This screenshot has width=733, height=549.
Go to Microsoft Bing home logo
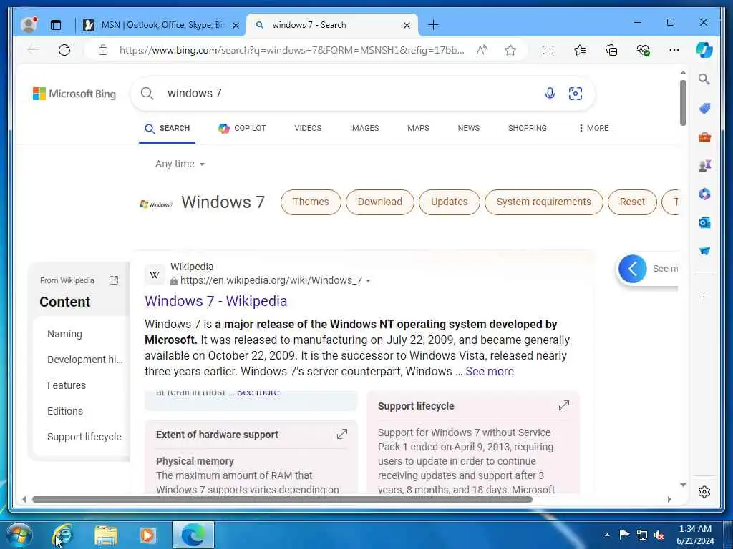click(x=74, y=94)
